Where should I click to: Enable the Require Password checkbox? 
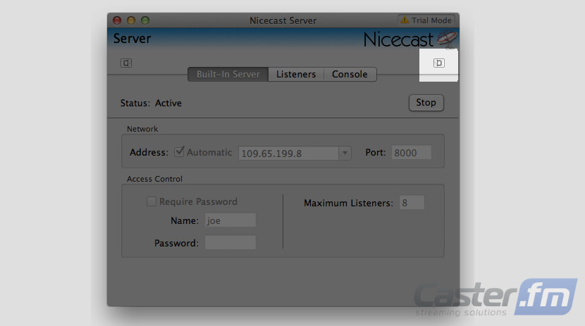point(151,201)
